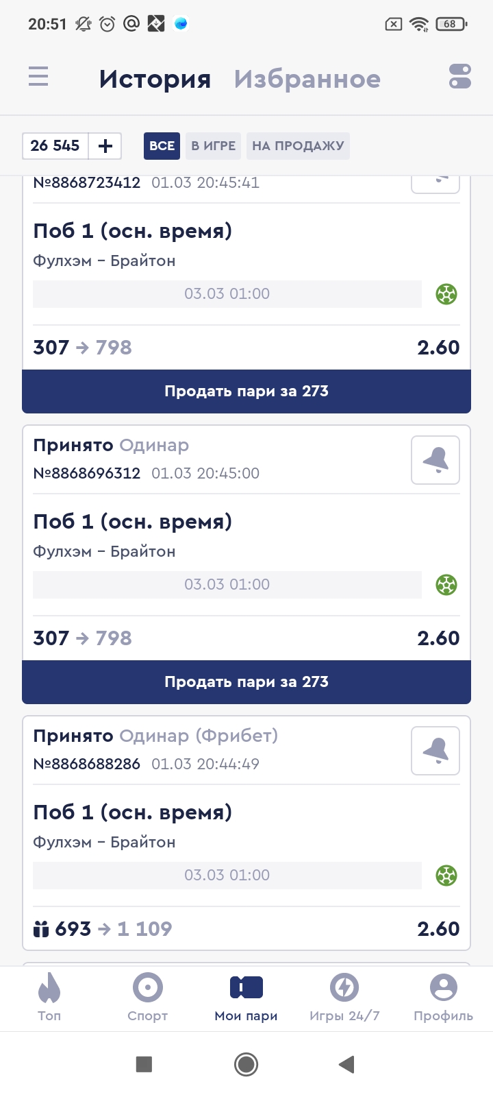
Task: Tap the bell icon for bet №8868696312
Action: (x=435, y=460)
